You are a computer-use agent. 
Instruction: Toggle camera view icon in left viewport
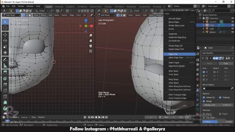click(x=91, y=46)
